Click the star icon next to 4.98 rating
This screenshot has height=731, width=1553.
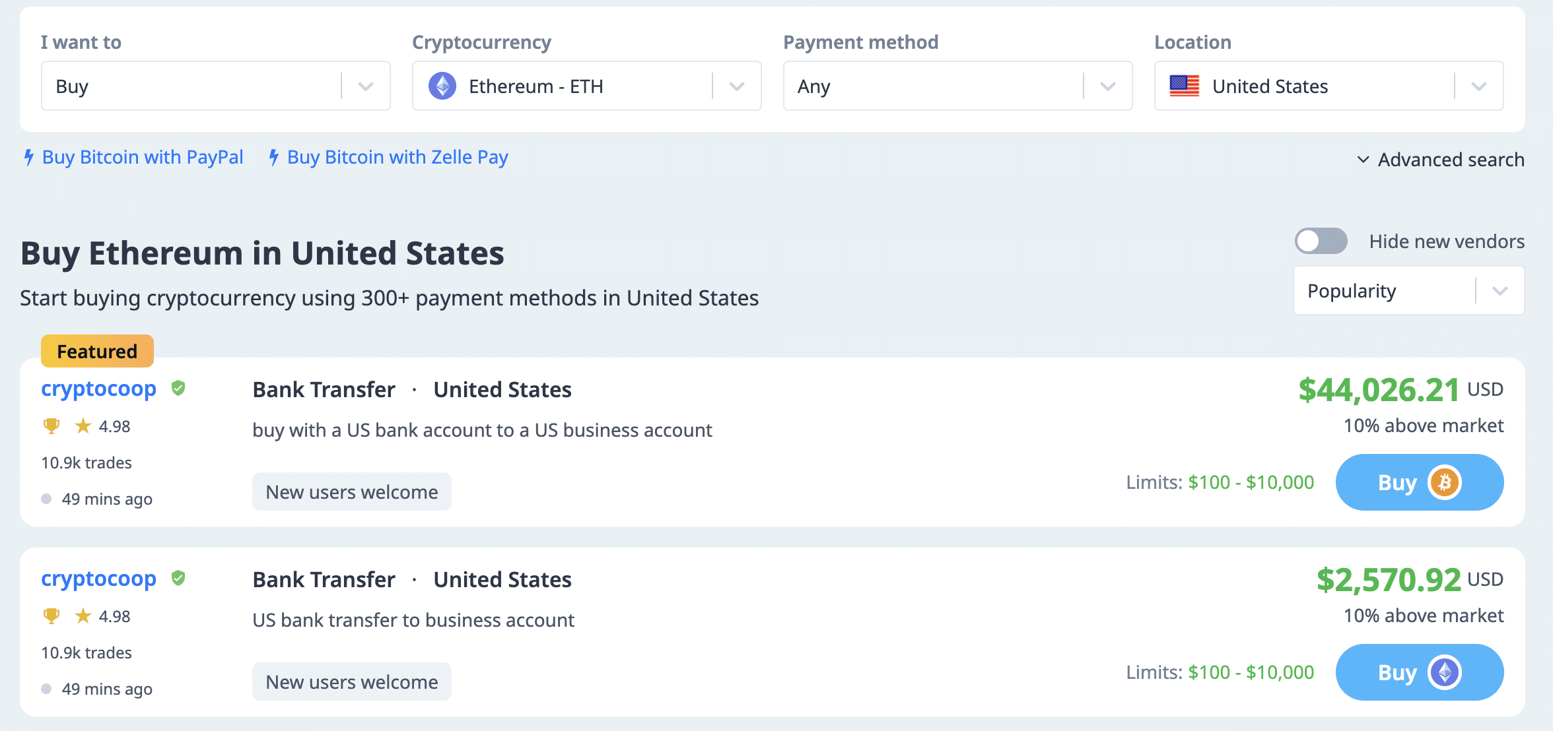83,426
